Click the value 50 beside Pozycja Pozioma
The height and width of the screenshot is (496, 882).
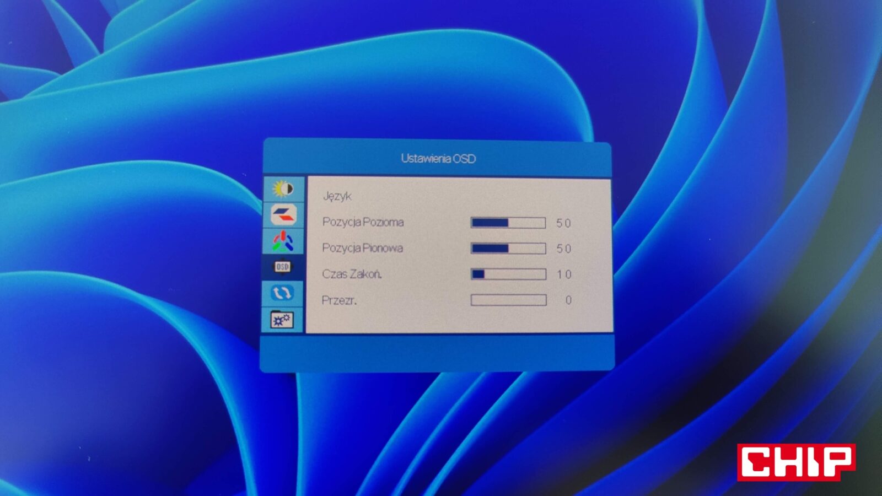pos(563,223)
